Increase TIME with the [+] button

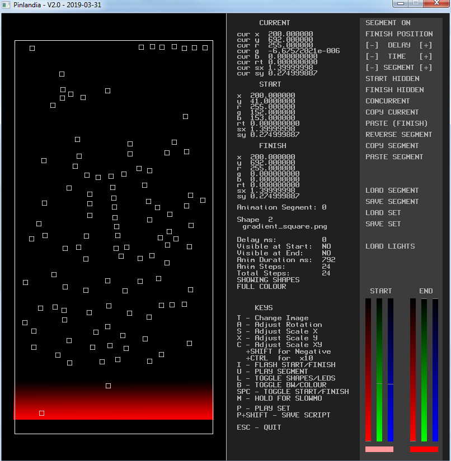click(x=425, y=56)
